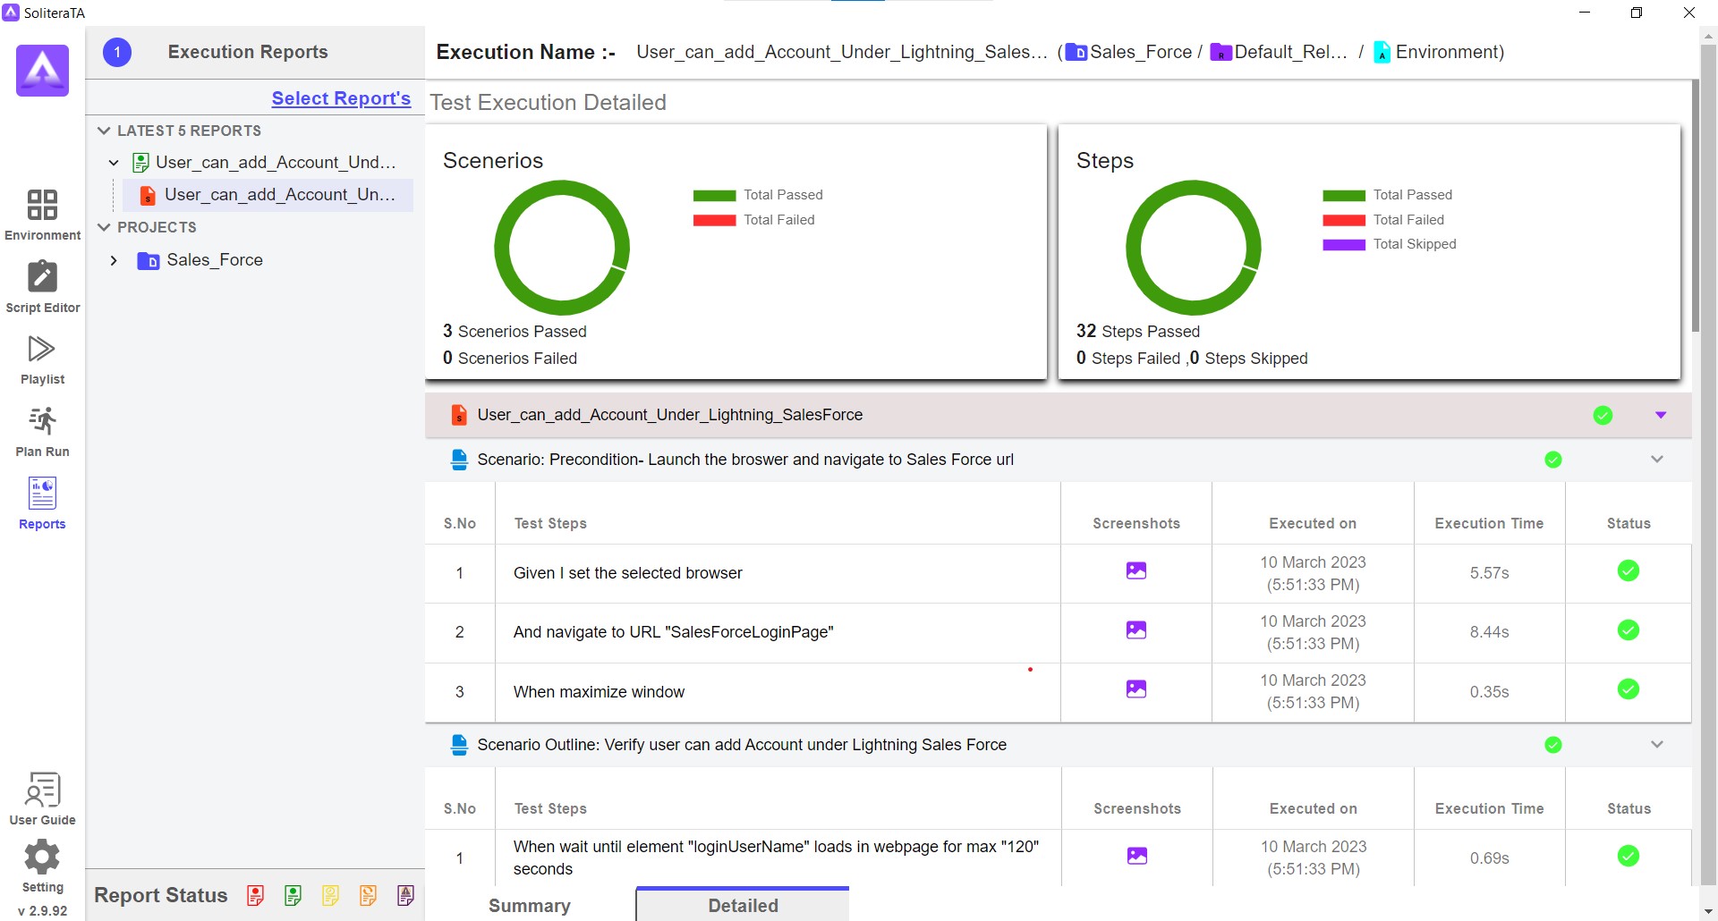Image resolution: width=1718 pixels, height=921 pixels.
Task: Click green passed report status icon
Action: (293, 895)
